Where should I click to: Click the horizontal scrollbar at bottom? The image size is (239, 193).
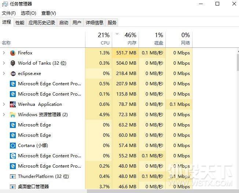point(163,191)
